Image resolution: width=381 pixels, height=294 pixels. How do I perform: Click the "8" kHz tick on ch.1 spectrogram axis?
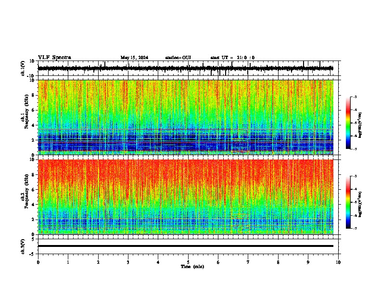[34, 95]
